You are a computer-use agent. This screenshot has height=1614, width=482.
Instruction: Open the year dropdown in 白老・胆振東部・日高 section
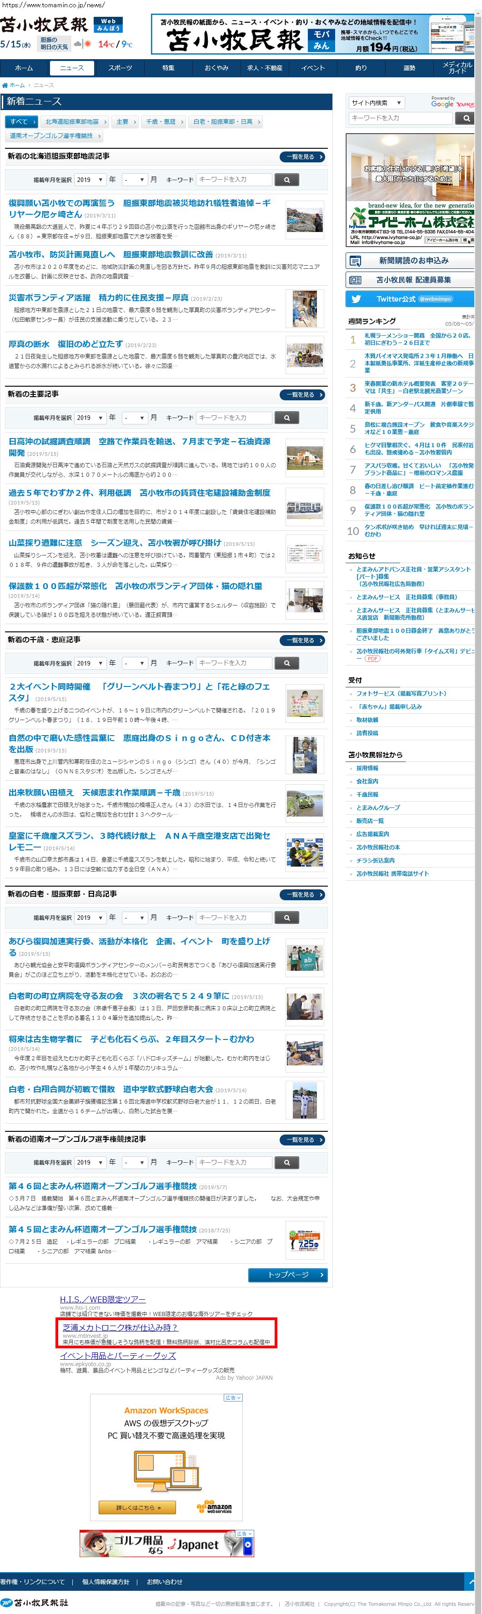tap(90, 917)
